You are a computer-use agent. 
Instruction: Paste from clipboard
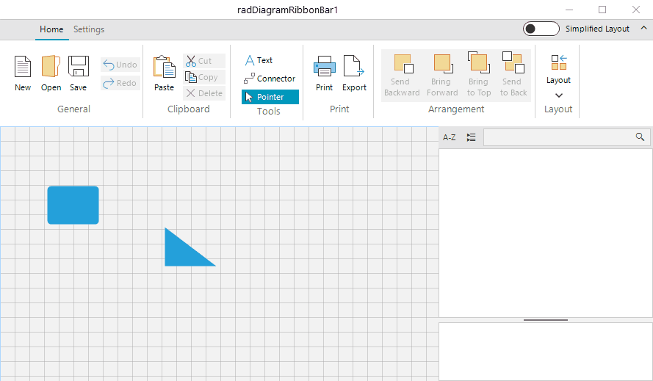tap(164, 73)
